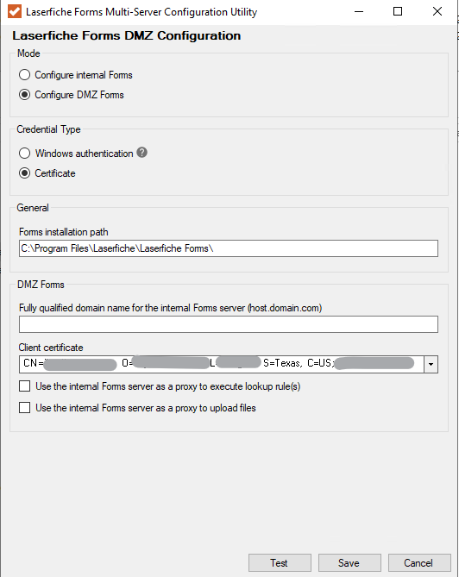Expand the Client certificate dropdown arrow
This screenshot has height=577, width=459.
(431, 364)
